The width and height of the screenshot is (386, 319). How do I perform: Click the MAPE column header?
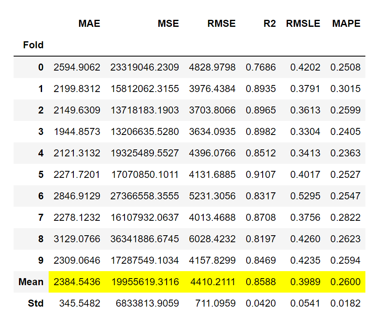click(x=346, y=24)
